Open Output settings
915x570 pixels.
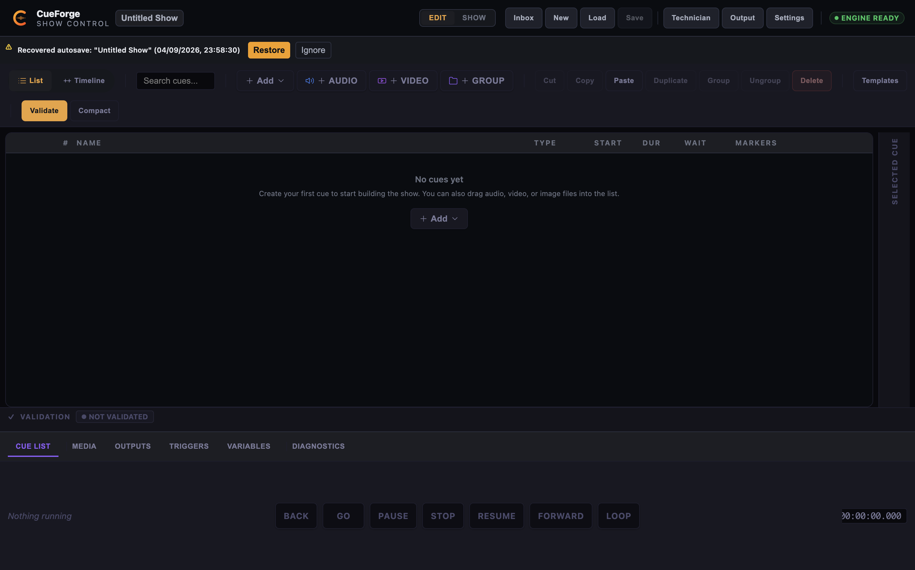742,18
